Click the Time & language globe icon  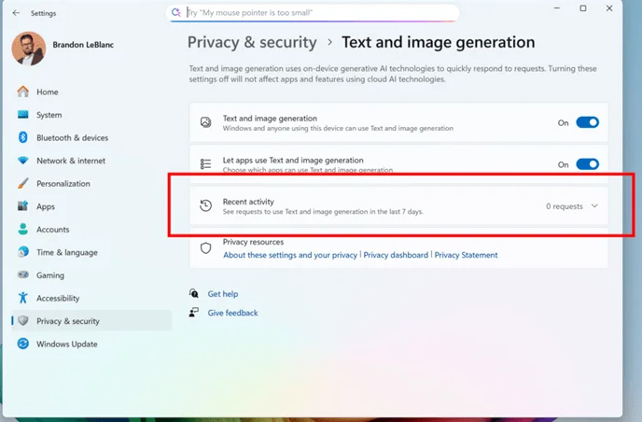click(x=23, y=252)
